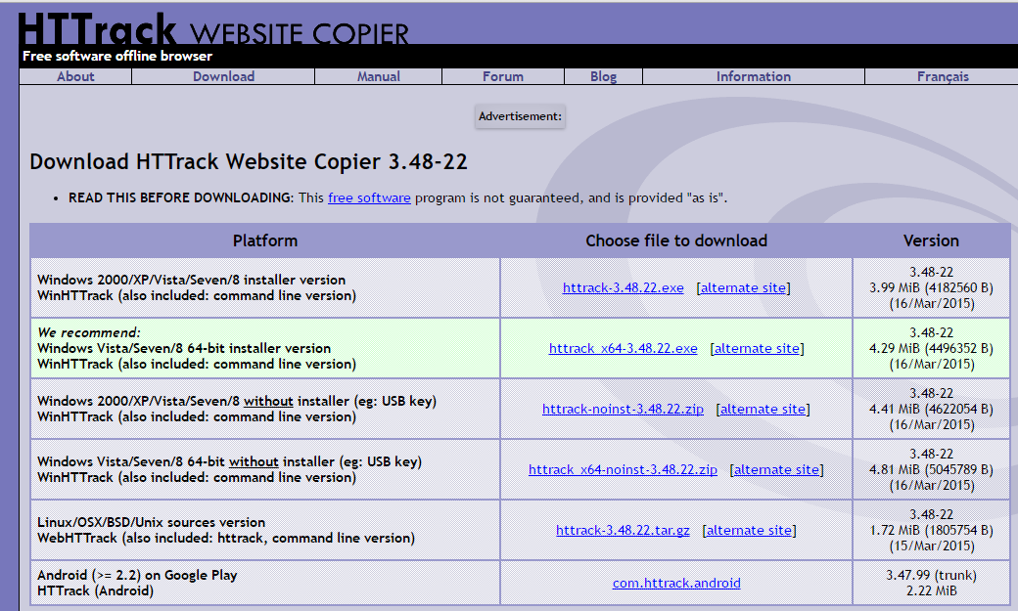Screen dimensions: 1018x611
Task: Click 'WebHTTrack (also included: httrack, command line version)' text
Action: [226, 538]
